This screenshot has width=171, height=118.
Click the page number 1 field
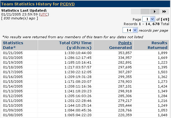pos(146,19)
